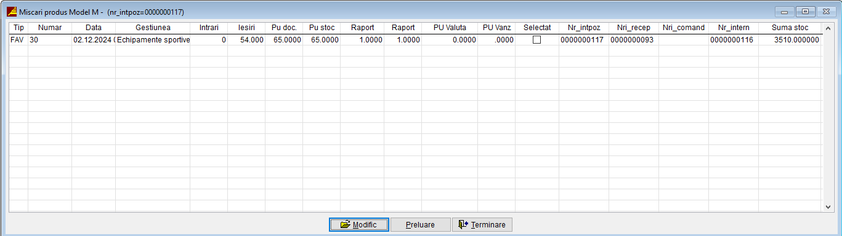Maximize the Miscari produs window
842x236 pixels.
pyautogui.click(x=805, y=11)
